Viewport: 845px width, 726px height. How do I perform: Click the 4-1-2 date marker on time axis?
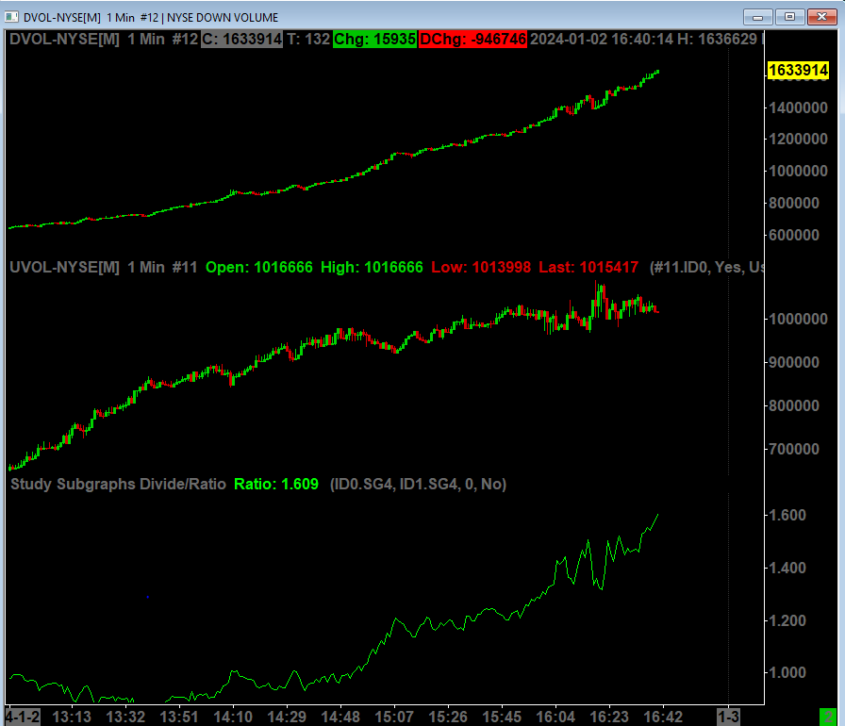click(x=23, y=718)
